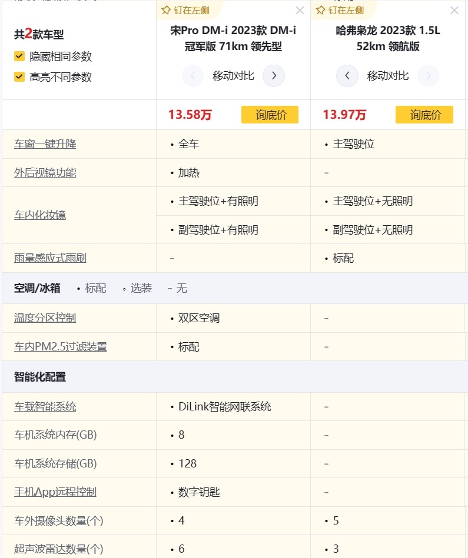Open 车内PM2.5过滤装置 parameter link
This screenshot has height=558, width=468.
point(61,346)
